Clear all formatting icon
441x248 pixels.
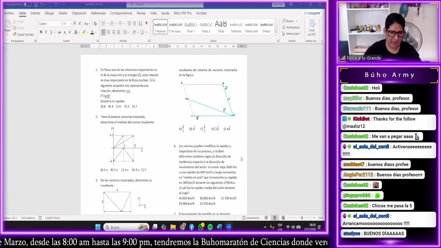95,23
